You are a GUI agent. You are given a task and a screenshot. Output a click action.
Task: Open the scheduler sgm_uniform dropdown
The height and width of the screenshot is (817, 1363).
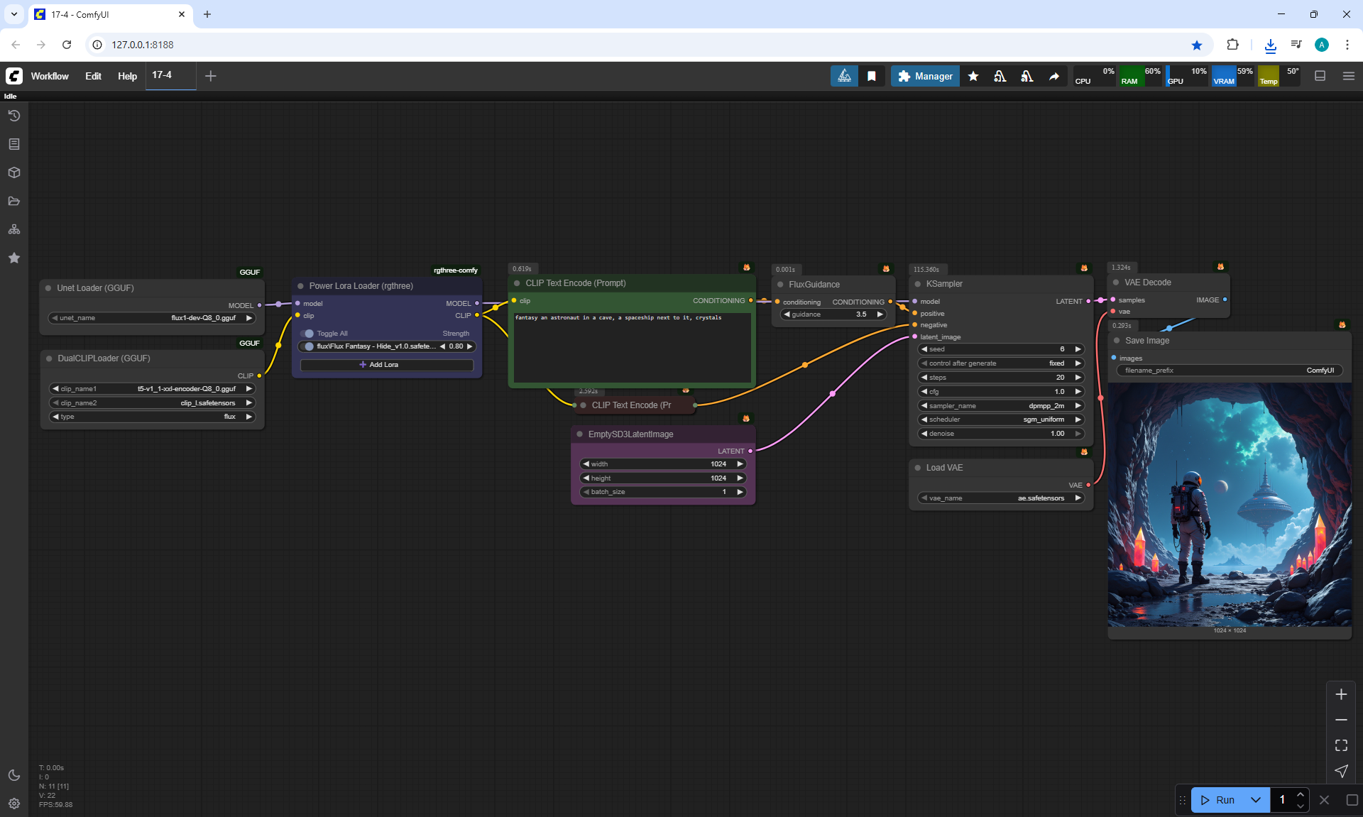pos(1000,420)
